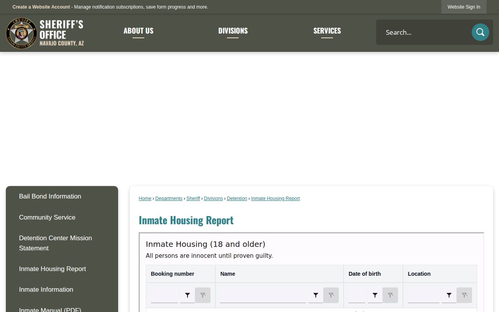Open Divisions breadcrumb link
This screenshot has height=312, width=499.
[x=213, y=199]
